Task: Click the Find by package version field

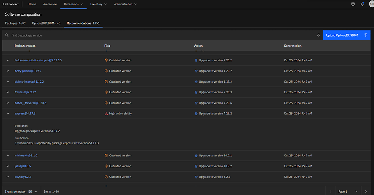Action: 162,35
